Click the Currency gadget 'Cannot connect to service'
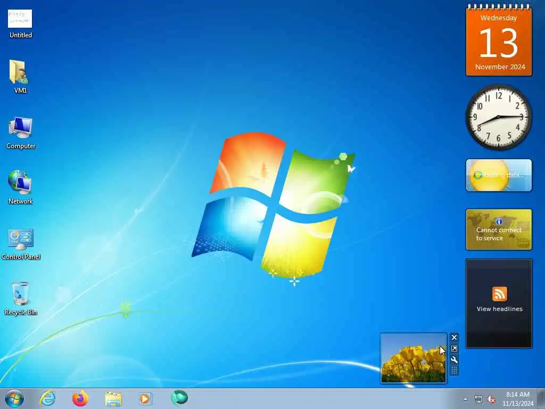 (499, 230)
